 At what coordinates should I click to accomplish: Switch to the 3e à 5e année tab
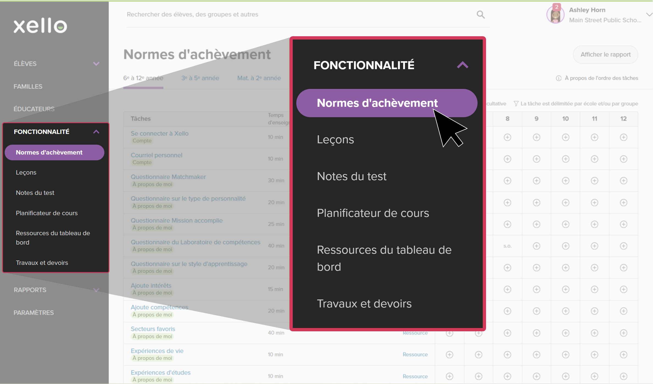(200, 78)
